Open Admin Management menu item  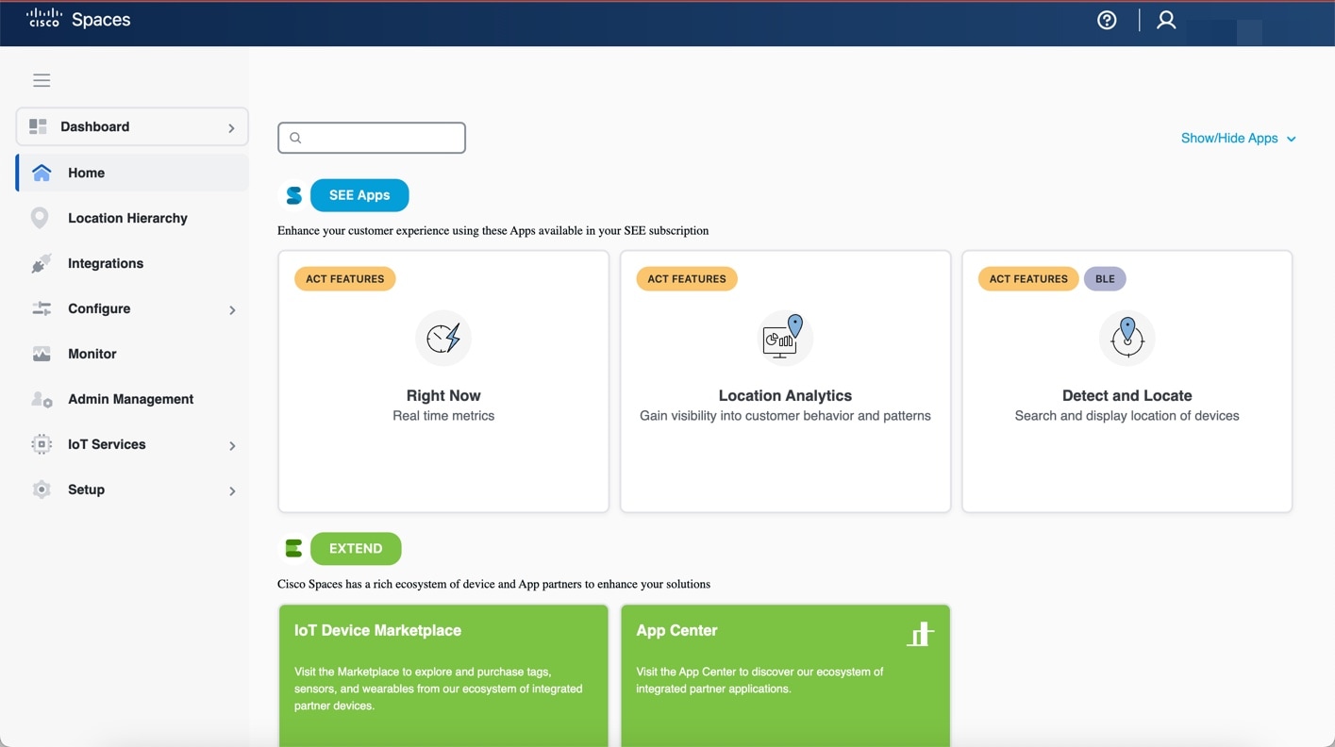pyautogui.click(x=132, y=399)
